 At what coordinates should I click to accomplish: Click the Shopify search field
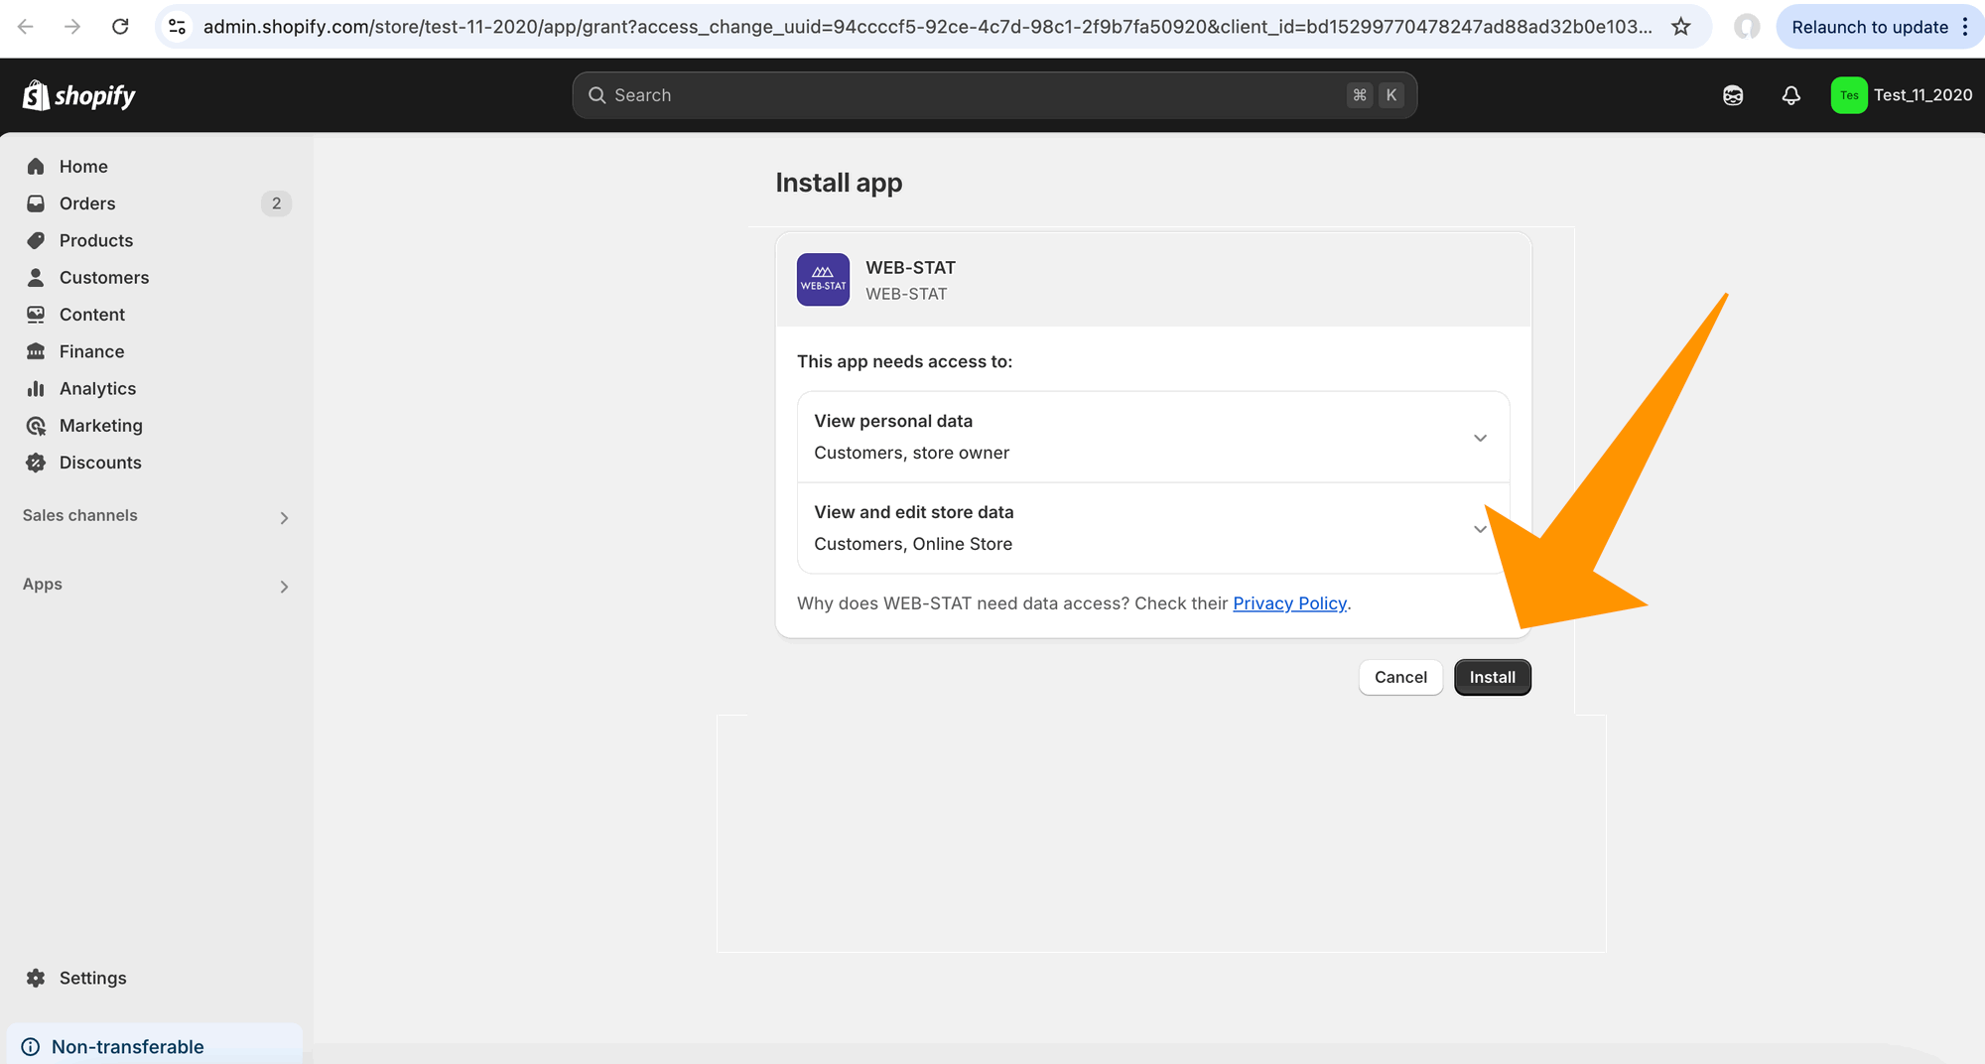994,95
